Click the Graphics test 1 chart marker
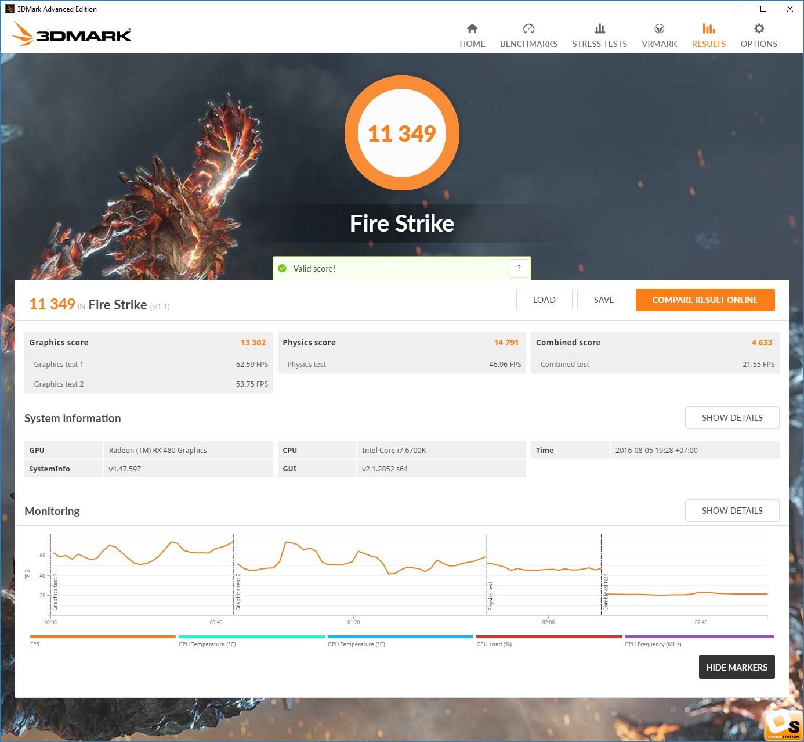This screenshot has width=804, height=742. pyautogui.click(x=55, y=593)
